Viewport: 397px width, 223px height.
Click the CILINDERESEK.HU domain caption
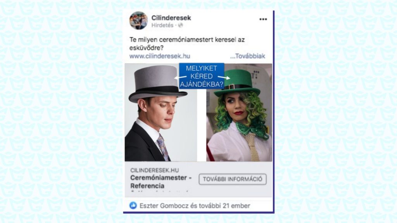[154, 170]
